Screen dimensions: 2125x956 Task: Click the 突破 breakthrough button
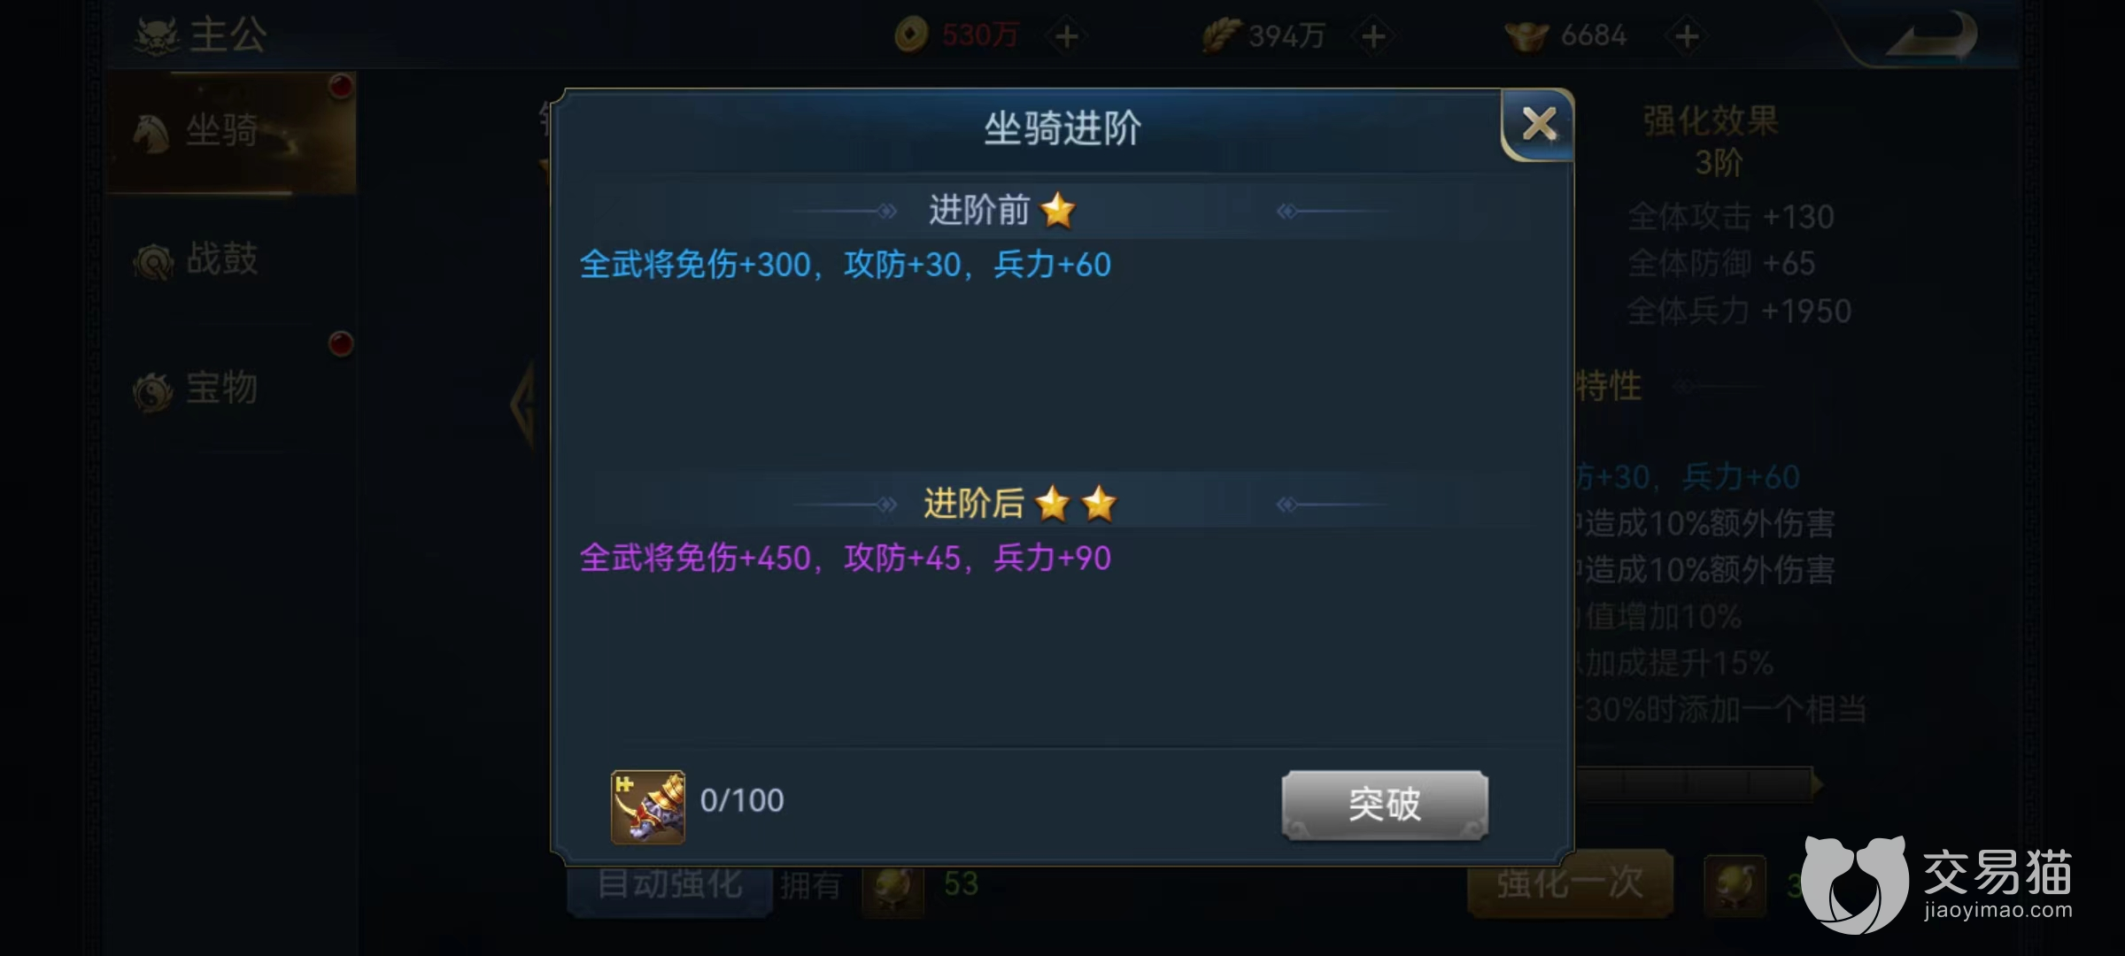1385,805
